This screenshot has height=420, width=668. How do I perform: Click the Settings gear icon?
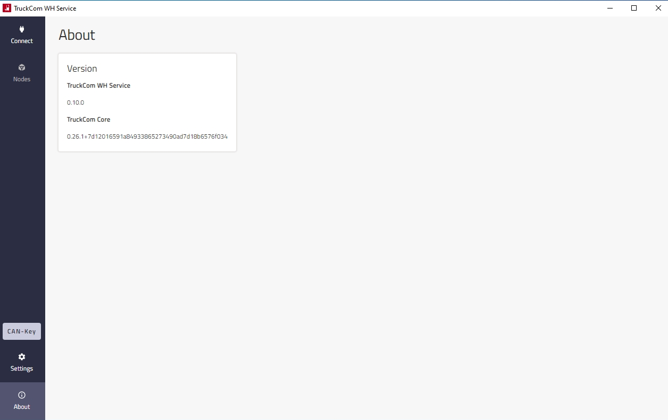point(22,357)
